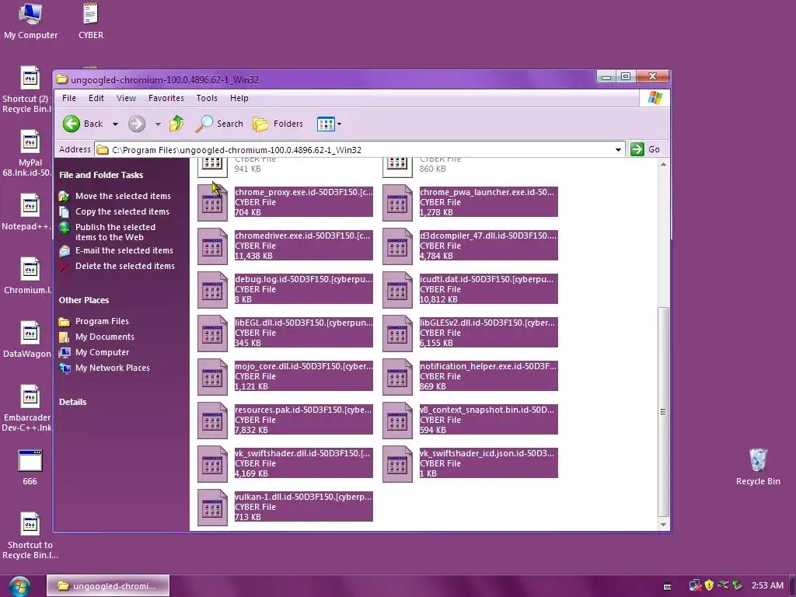Click the file list vertical scrollbar thumb
The height and width of the screenshot is (597, 796).
tap(663, 412)
